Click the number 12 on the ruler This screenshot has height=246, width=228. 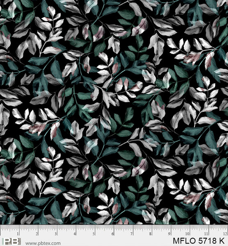[225, 234]
